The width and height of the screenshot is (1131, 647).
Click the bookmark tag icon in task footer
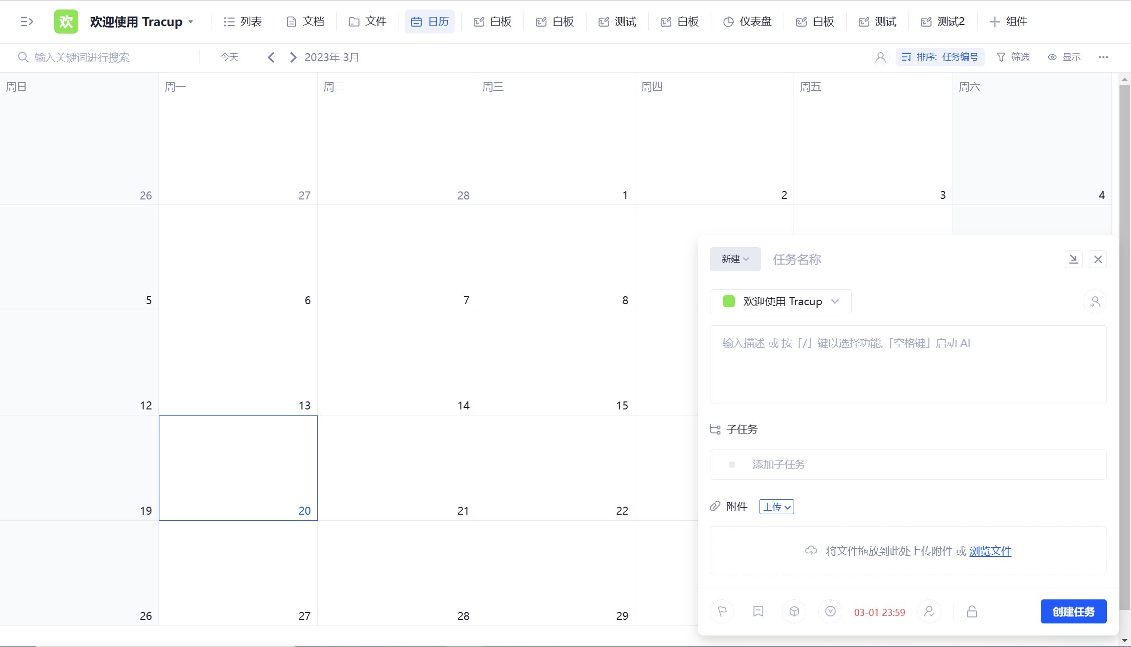tap(758, 611)
